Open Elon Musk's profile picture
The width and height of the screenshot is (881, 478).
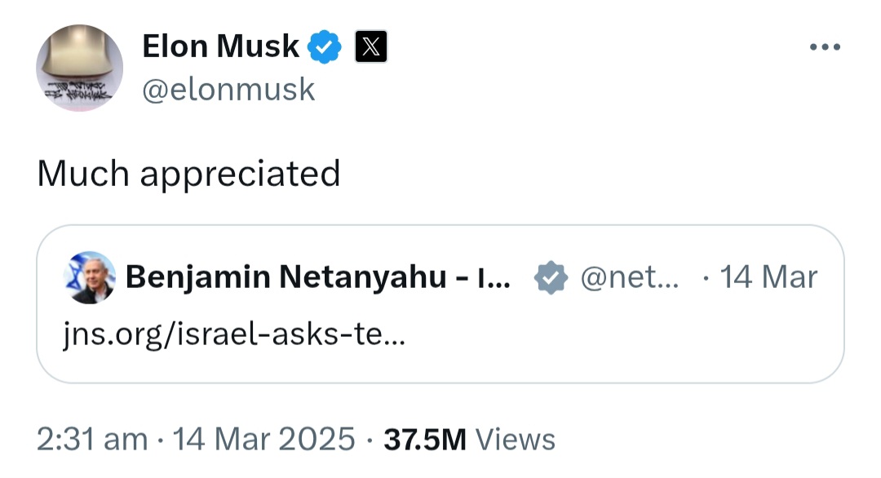pyautogui.click(x=79, y=68)
